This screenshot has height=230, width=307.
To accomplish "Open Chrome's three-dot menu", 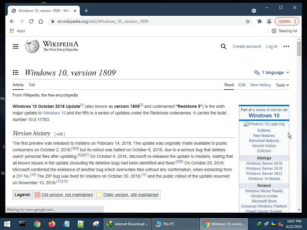I will click(x=295, y=21).
